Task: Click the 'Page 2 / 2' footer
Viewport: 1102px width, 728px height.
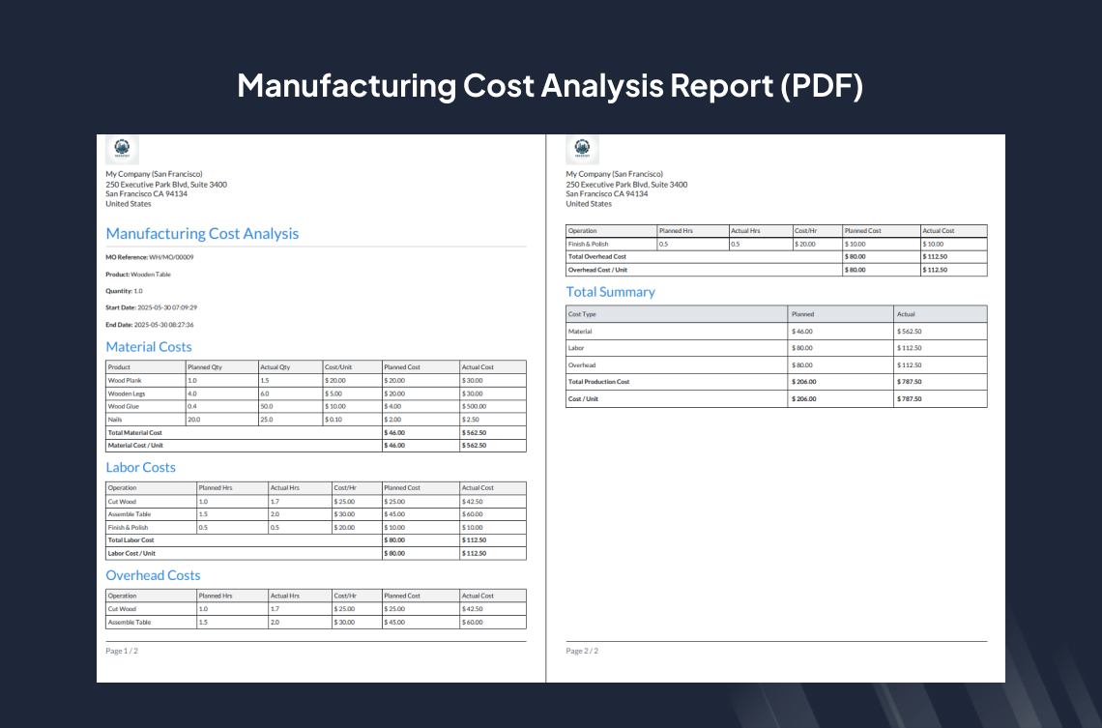Action: coord(582,651)
